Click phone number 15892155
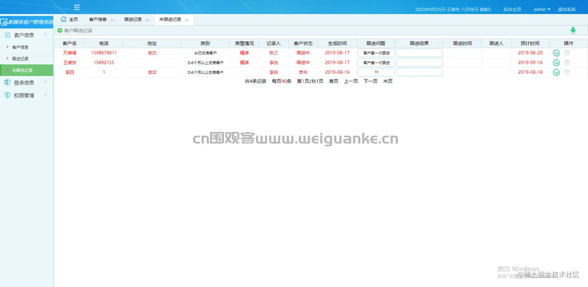The width and height of the screenshot is (588, 287). click(x=104, y=63)
